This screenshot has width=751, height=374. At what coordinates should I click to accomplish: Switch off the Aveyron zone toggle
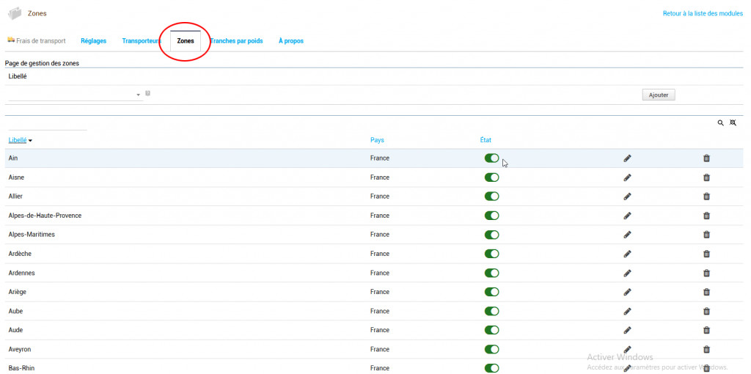(x=491, y=349)
